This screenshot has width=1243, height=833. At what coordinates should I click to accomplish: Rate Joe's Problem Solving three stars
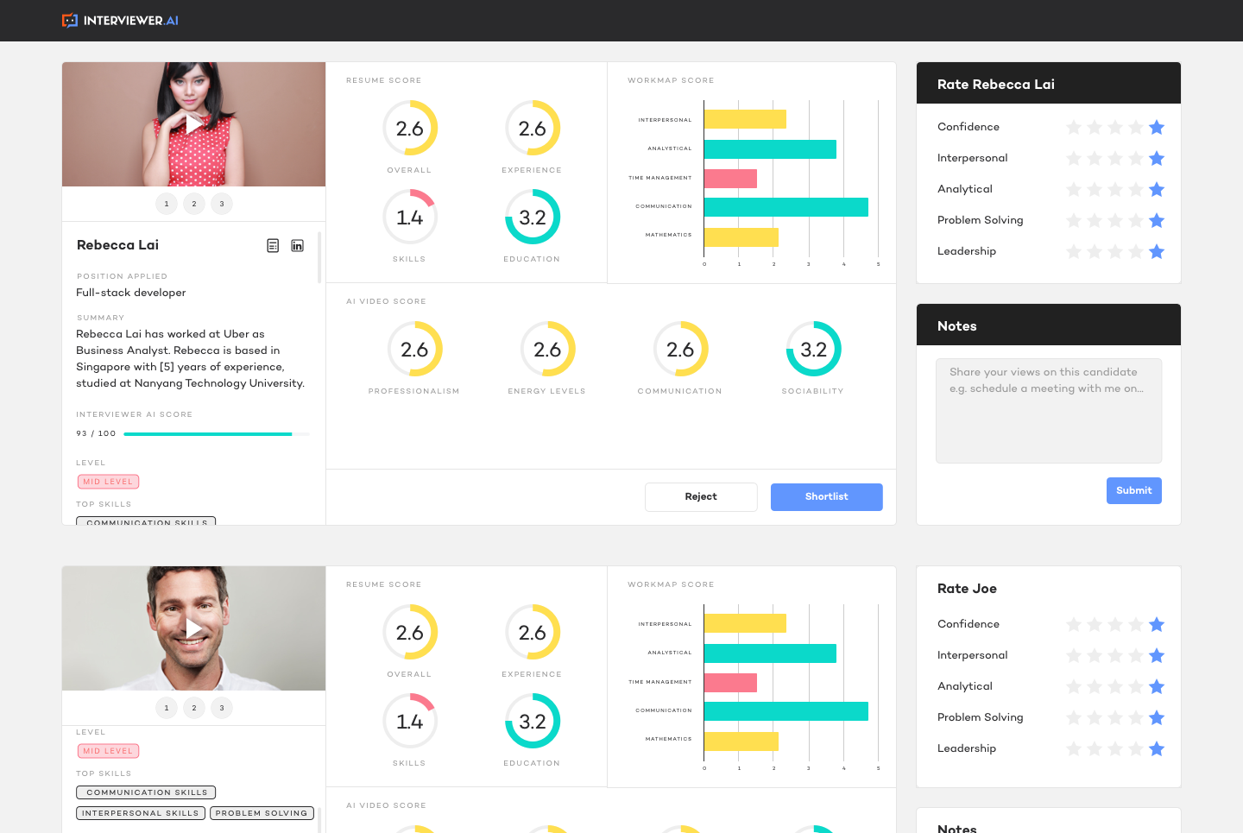[1115, 718]
